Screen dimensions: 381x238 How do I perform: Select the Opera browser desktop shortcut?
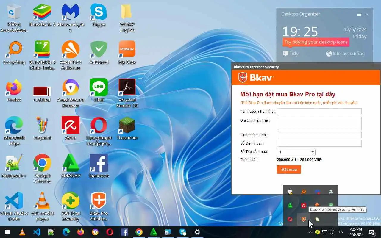point(99,131)
